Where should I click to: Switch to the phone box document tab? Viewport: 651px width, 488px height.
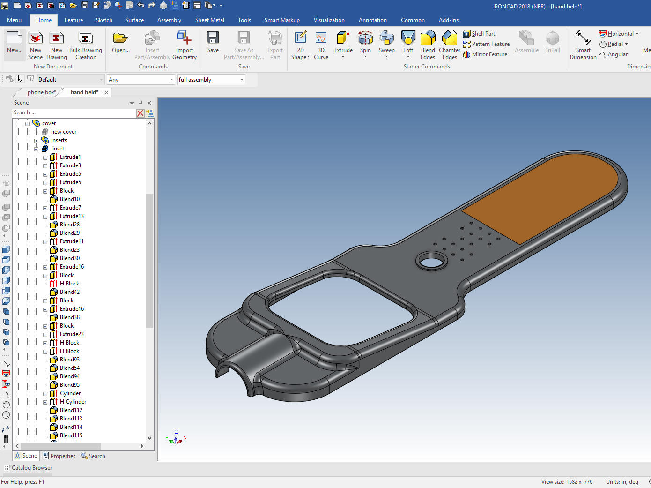coord(41,92)
